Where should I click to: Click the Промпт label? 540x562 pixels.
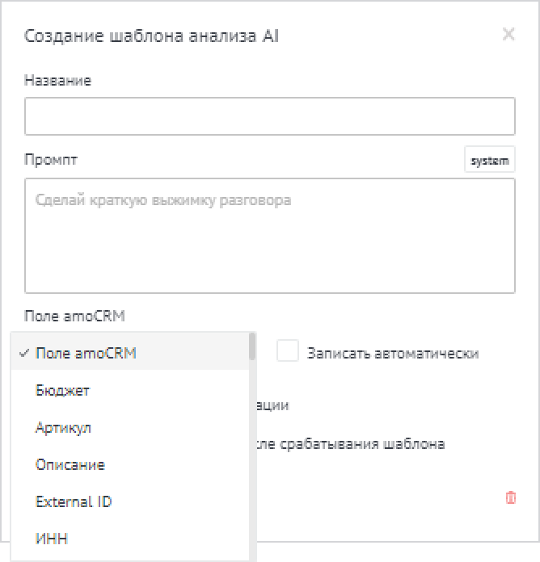click(x=51, y=159)
